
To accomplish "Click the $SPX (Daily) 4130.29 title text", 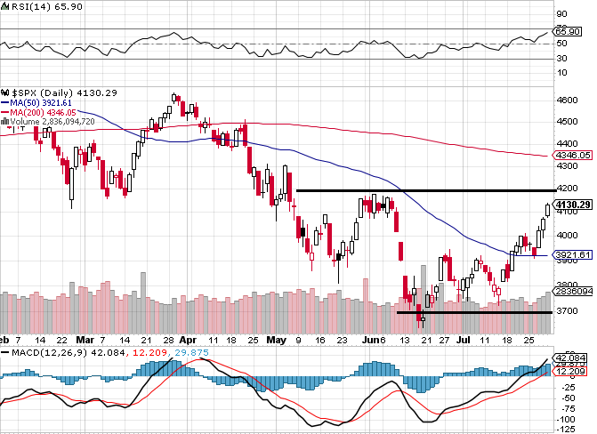I will point(64,92).
